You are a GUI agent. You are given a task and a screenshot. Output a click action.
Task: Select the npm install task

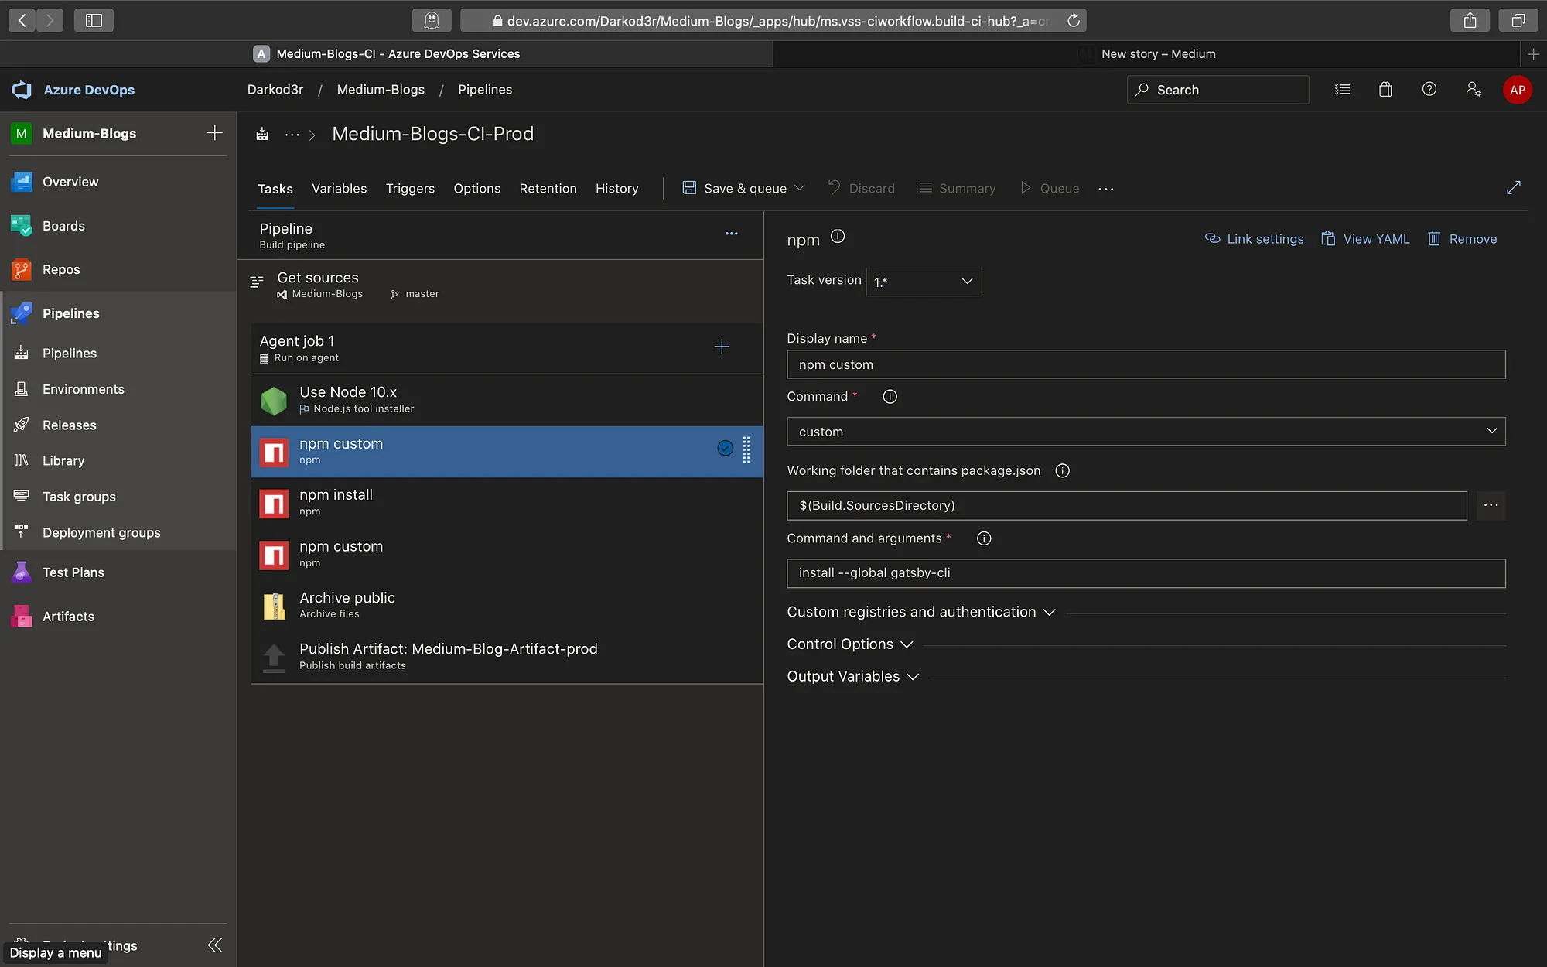(507, 503)
